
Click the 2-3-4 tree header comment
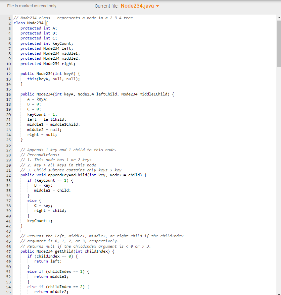(73, 18)
